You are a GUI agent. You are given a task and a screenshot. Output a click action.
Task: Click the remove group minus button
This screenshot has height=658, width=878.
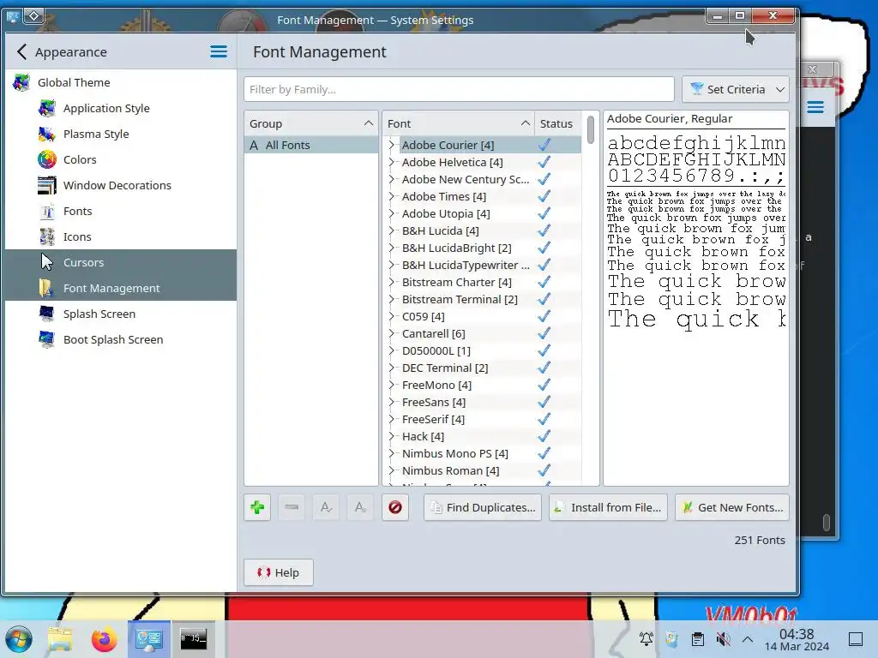tap(292, 507)
